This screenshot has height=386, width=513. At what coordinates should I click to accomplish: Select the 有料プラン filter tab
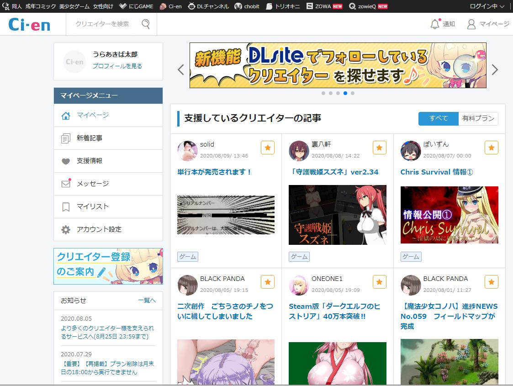[x=478, y=118]
